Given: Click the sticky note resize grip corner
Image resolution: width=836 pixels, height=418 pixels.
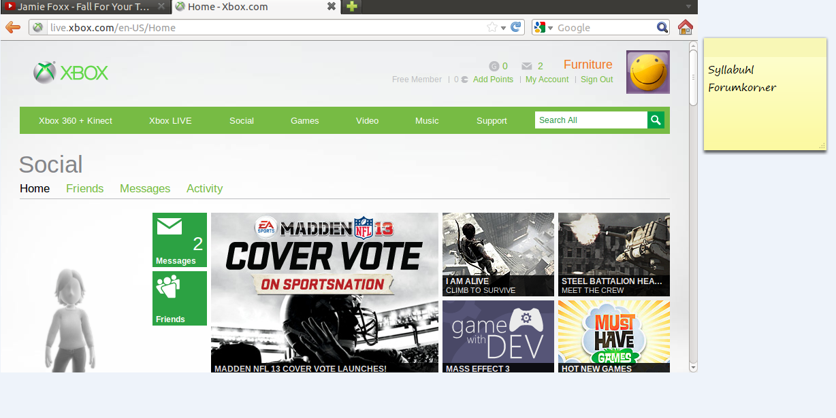Looking at the screenshot, I should tap(822, 145).
